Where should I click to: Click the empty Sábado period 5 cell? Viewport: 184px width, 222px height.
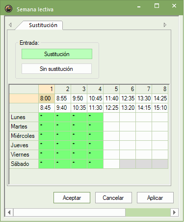pyautogui.click(x=111, y=164)
